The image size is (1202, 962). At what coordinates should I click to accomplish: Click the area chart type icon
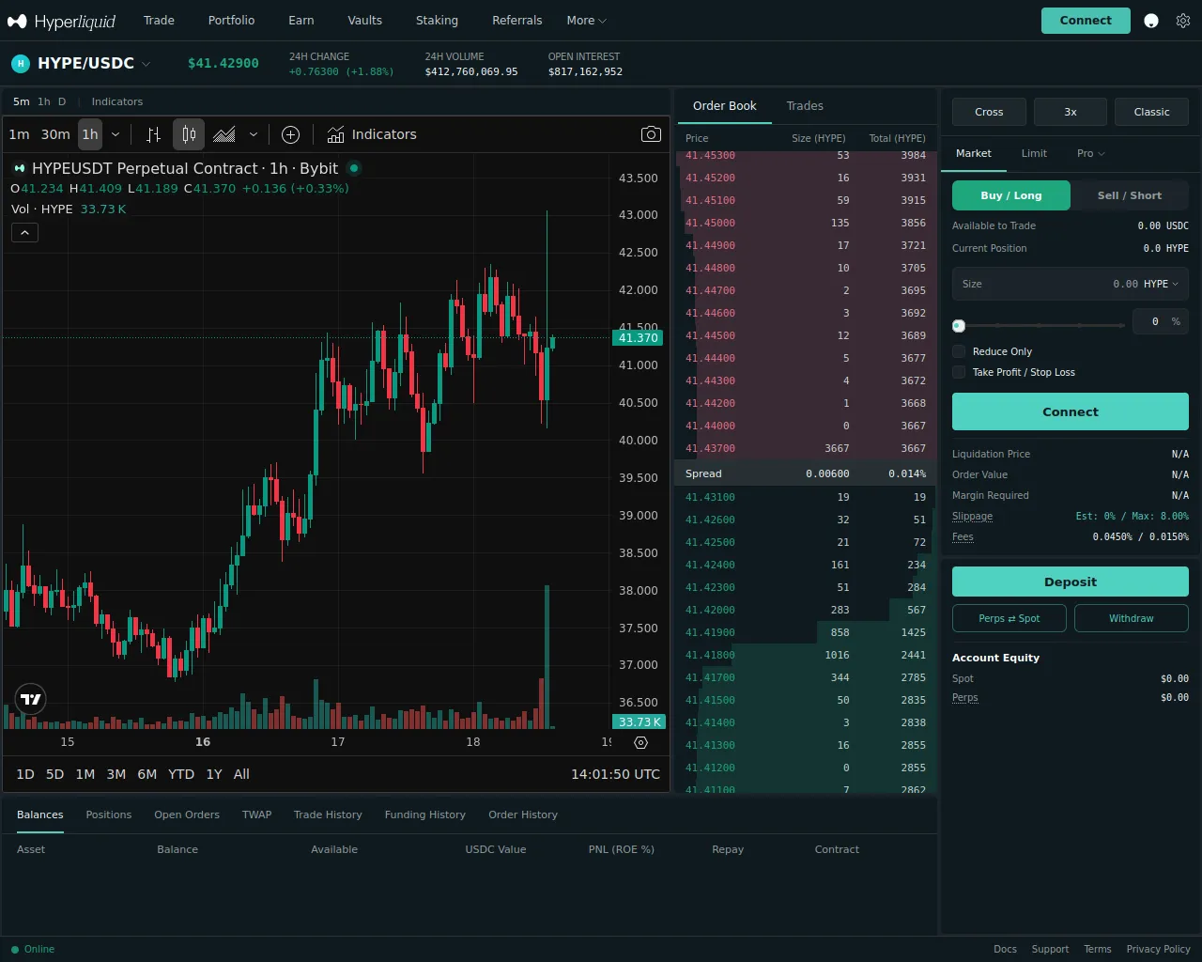click(x=224, y=134)
